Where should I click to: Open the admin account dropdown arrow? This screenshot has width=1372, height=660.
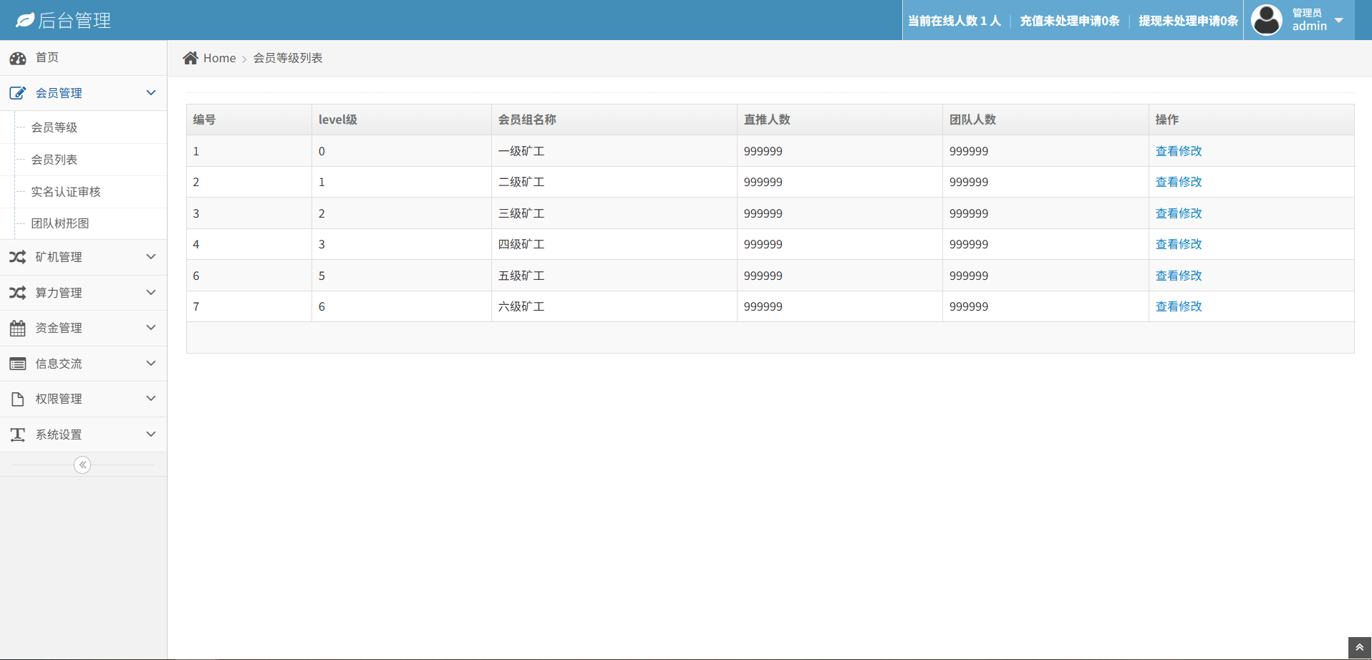1339,20
